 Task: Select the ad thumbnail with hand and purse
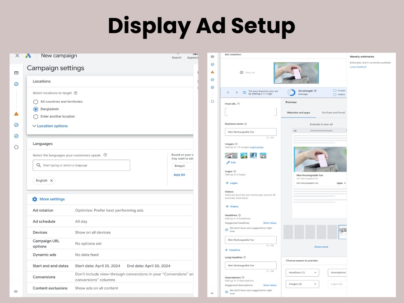coord(296,73)
